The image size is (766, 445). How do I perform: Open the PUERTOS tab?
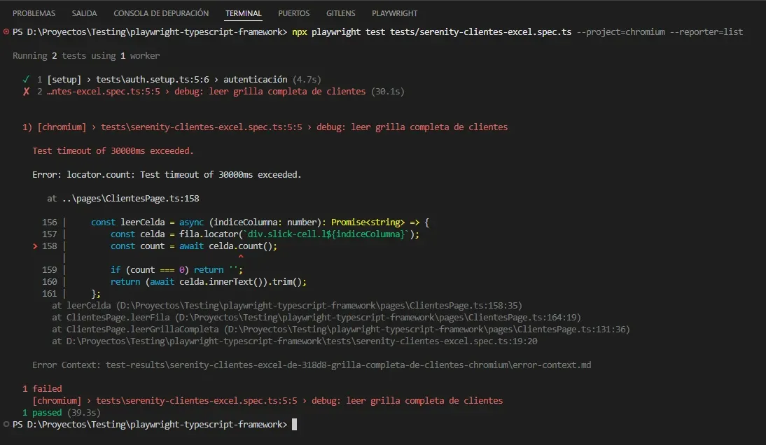[x=293, y=13]
